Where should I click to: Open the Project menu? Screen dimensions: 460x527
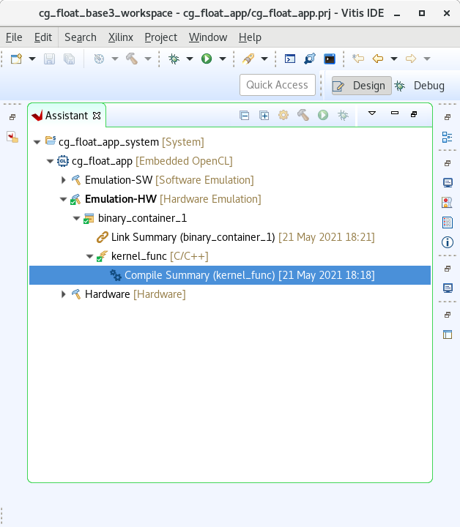tap(160, 37)
